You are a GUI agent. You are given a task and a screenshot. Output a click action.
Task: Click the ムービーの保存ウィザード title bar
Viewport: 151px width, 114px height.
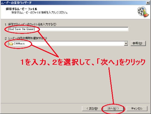pos(73,3)
